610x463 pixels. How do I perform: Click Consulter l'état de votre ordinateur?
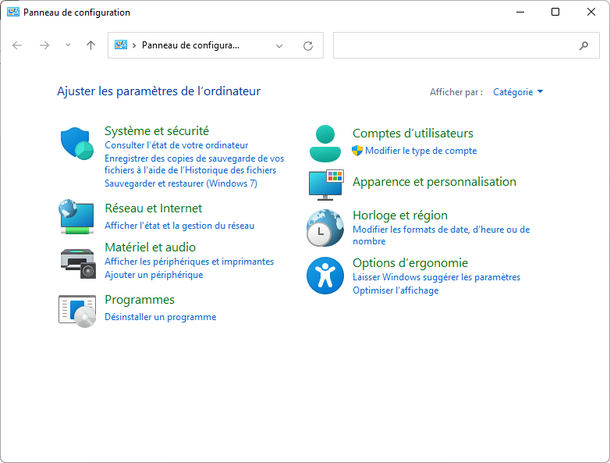tap(176, 145)
